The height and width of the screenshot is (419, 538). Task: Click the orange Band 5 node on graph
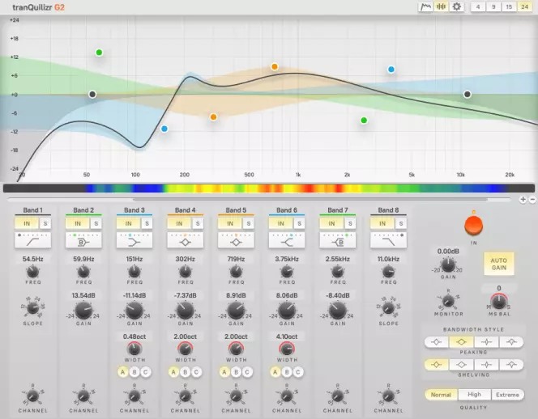pyautogui.click(x=275, y=67)
